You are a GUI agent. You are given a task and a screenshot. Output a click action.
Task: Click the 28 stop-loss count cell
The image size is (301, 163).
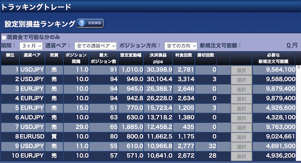tap(206, 156)
